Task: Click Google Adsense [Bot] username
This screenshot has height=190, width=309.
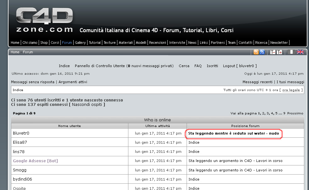Action: pos(36,161)
